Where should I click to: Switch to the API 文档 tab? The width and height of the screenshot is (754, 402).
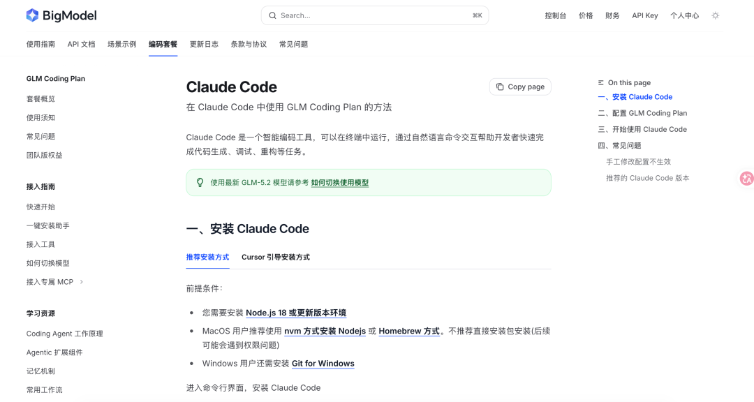pyautogui.click(x=81, y=44)
